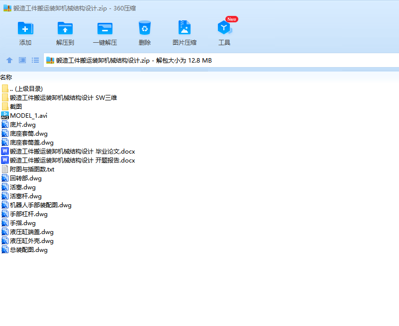Click the 360压缩 app icon in title bar
The width and height of the screenshot is (399, 326).
tap(7, 8)
